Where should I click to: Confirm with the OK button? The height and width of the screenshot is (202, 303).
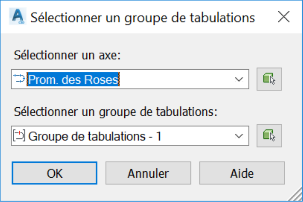click(55, 173)
